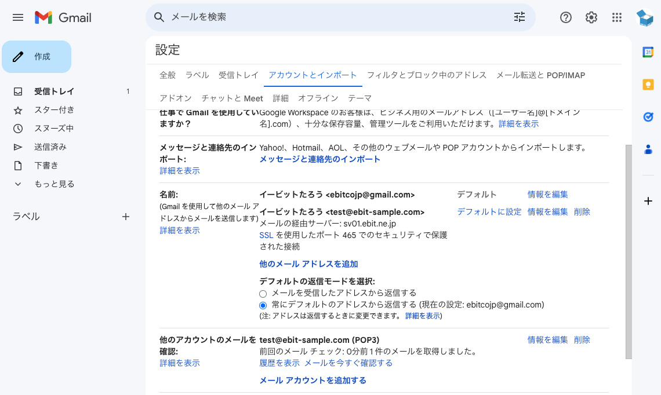Image resolution: width=661 pixels, height=395 pixels.
Task: Select 常にデフォルトのアドレスから返信する radio
Action: [x=263, y=305]
